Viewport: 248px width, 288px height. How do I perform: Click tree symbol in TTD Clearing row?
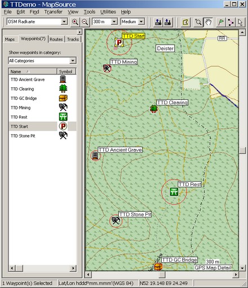coord(63,88)
